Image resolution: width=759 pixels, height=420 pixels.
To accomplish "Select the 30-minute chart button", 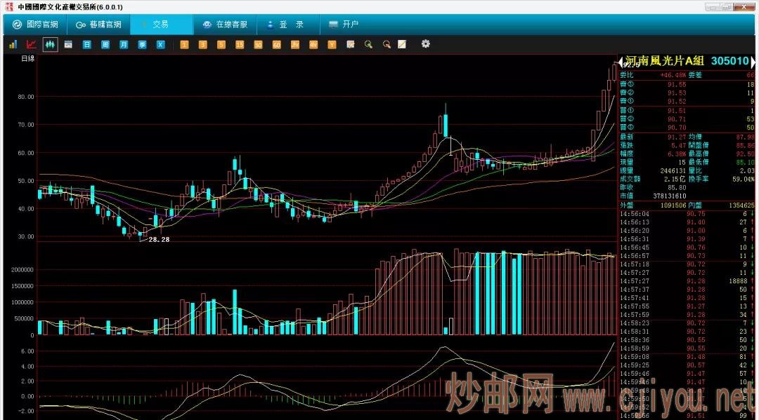I will (x=258, y=44).
